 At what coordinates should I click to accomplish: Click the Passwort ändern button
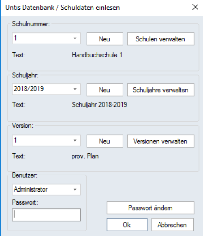point(150,208)
